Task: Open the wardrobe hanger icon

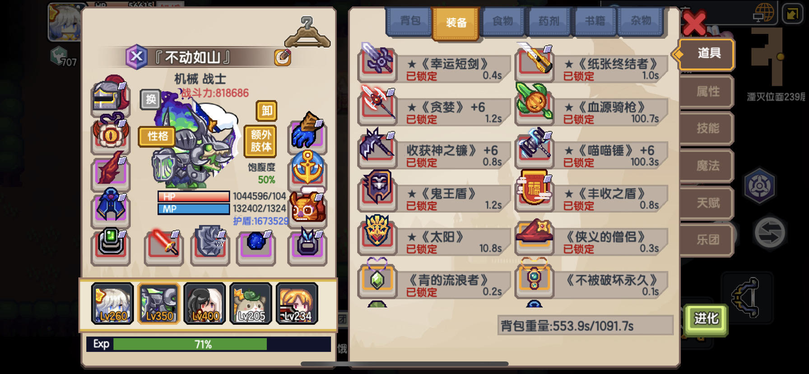Action: (x=307, y=32)
